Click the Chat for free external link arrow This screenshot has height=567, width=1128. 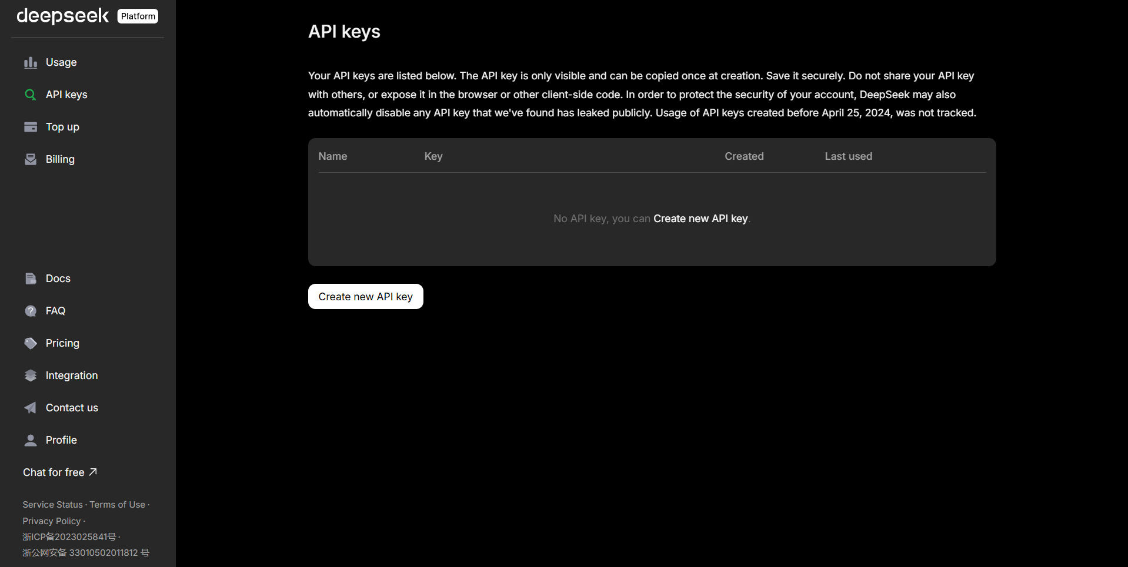[x=94, y=471]
